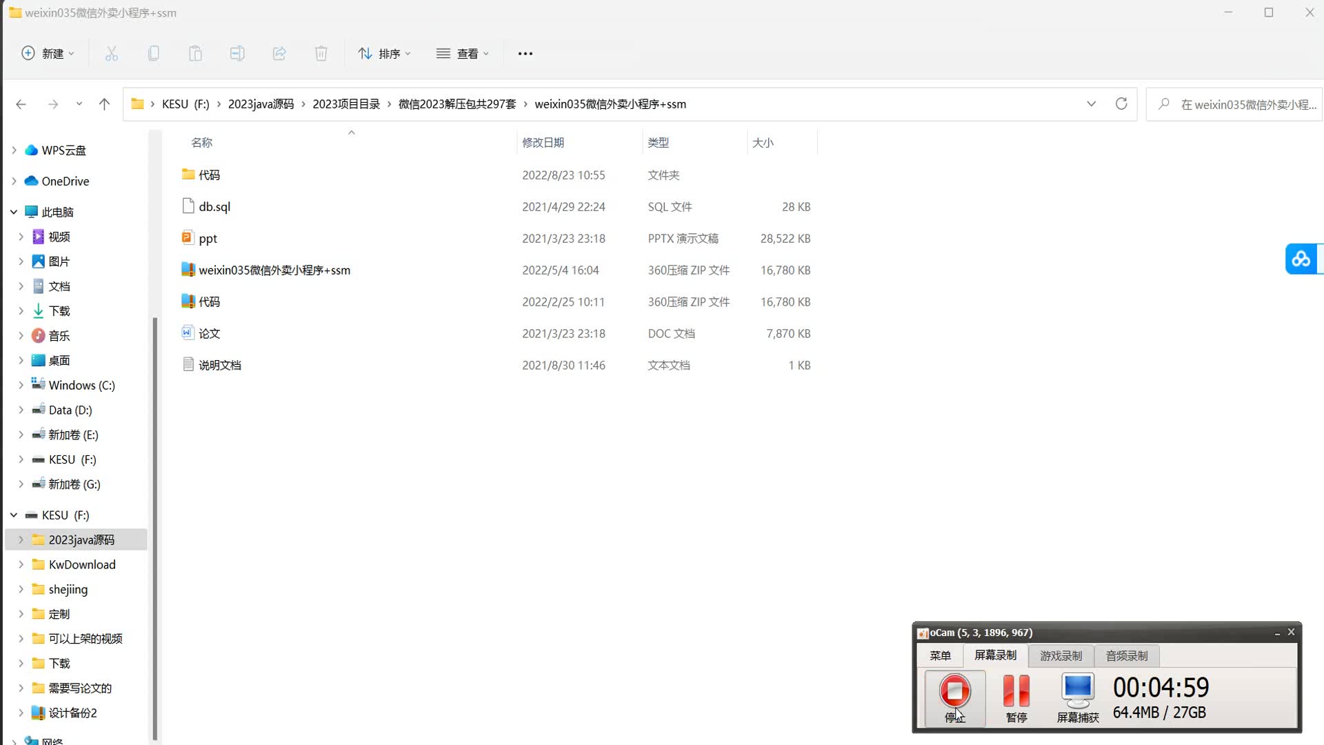Screen dimensions: 1324x745
Task: Click the Cut scissors icon in toolbar
Action: [112, 53]
